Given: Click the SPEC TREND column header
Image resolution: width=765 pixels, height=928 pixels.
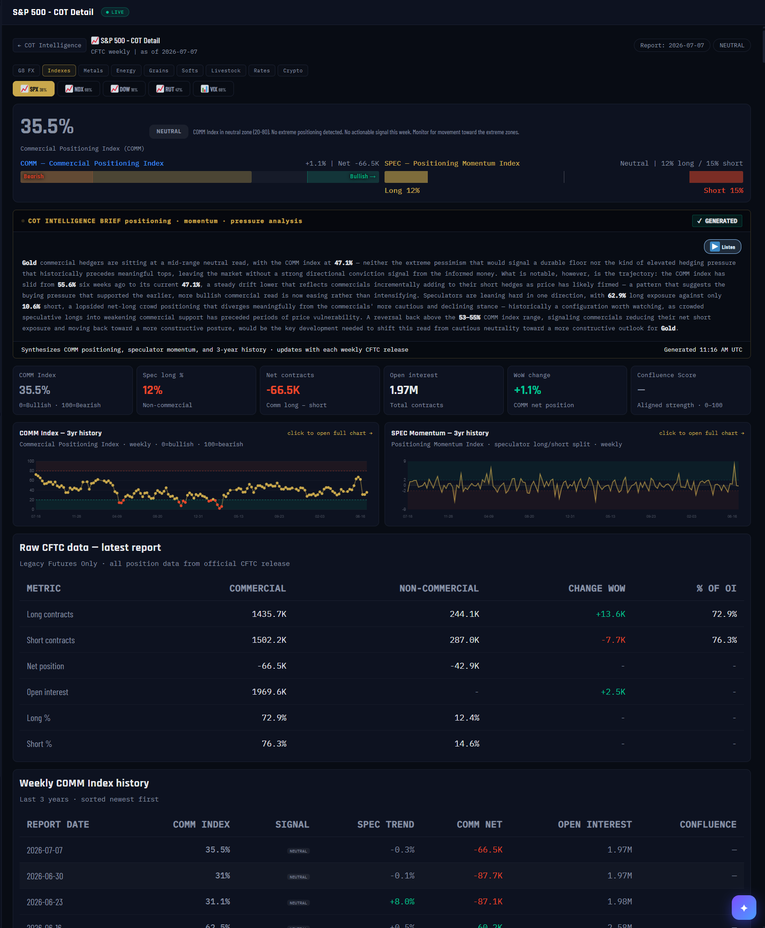Looking at the screenshot, I should (385, 824).
